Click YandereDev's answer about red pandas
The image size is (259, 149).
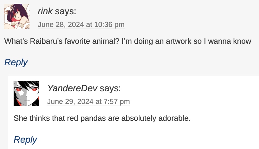coord(102,118)
